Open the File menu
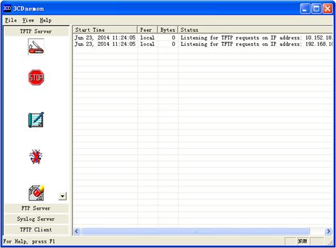The image size is (336, 248). [x=11, y=20]
